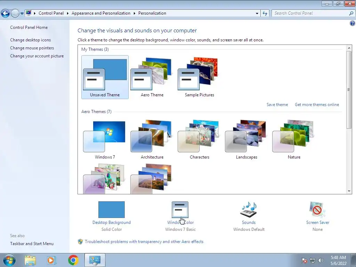Click the Sounds label link
Image resolution: width=356 pixels, height=267 pixels.
[249, 222]
